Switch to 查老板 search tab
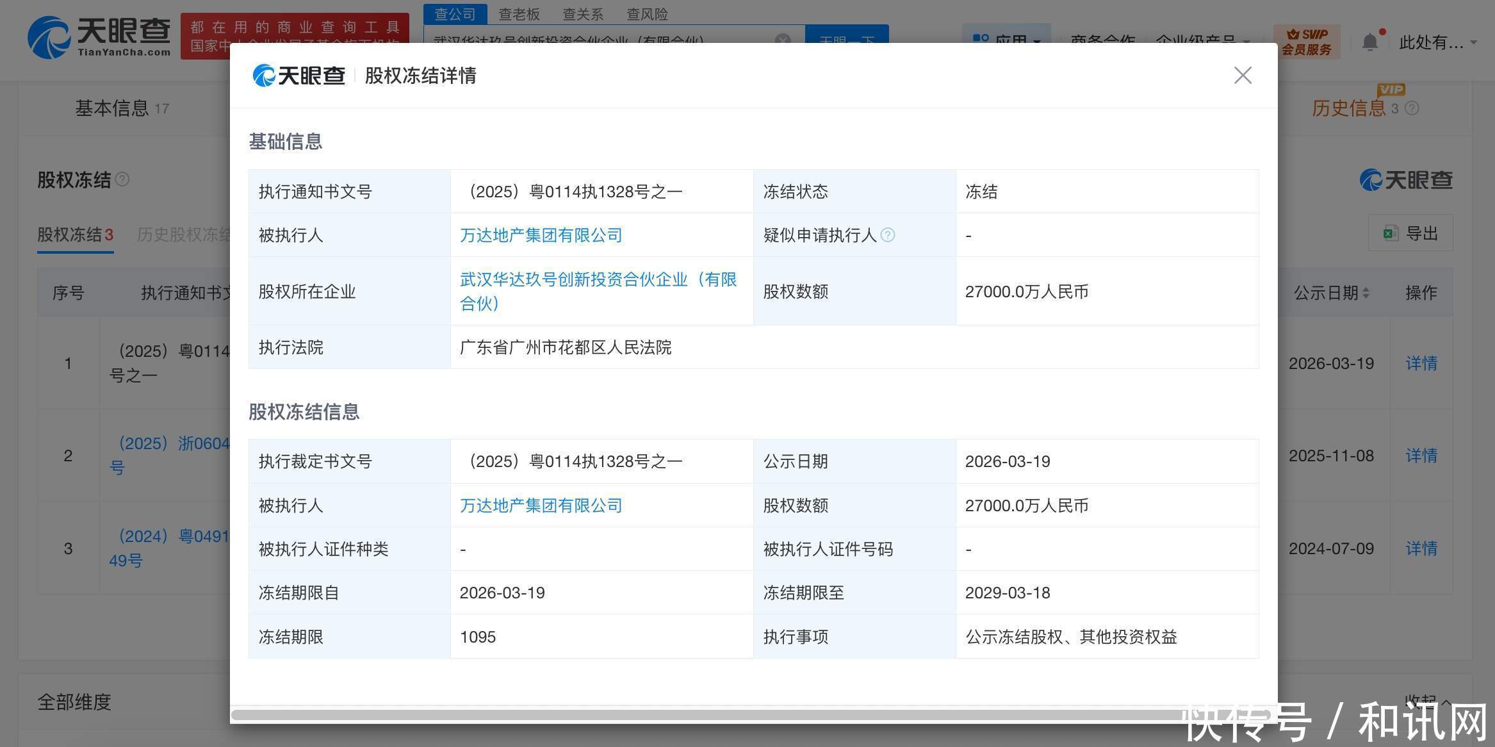Viewport: 1495px width, 747px height. click(519, 14)
